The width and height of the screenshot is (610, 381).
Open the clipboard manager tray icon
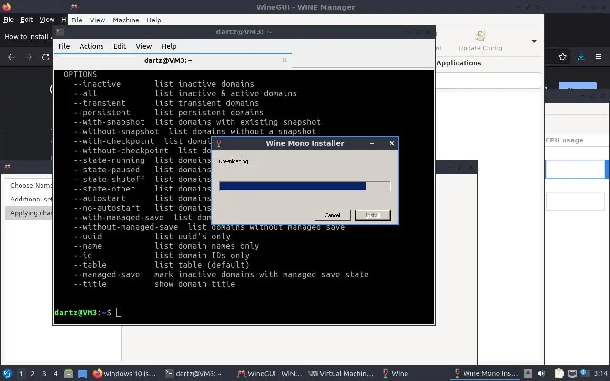[559, 374]
